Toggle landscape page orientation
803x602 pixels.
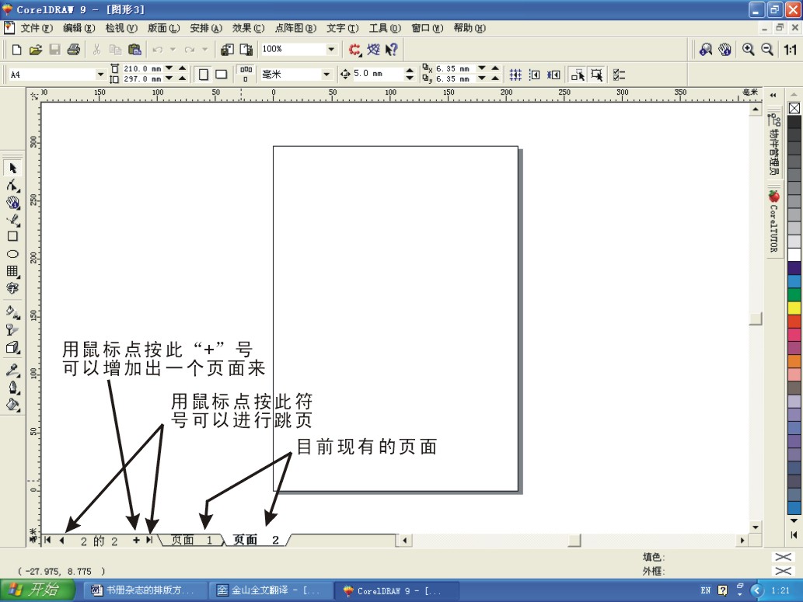pyautogui.click(x=222, y=75)
